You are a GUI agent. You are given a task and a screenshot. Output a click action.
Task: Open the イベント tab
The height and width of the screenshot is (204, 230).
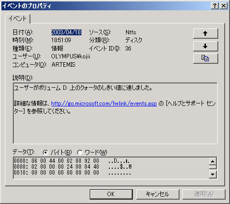(18, 19)
